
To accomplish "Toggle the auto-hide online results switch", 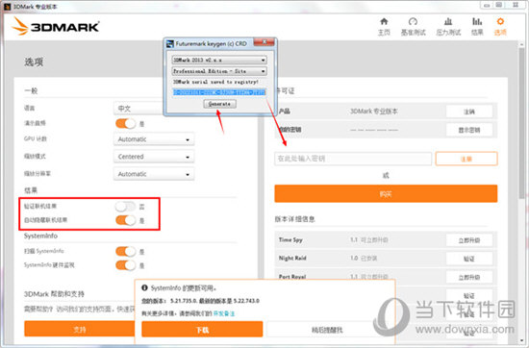I will point(125,220).
